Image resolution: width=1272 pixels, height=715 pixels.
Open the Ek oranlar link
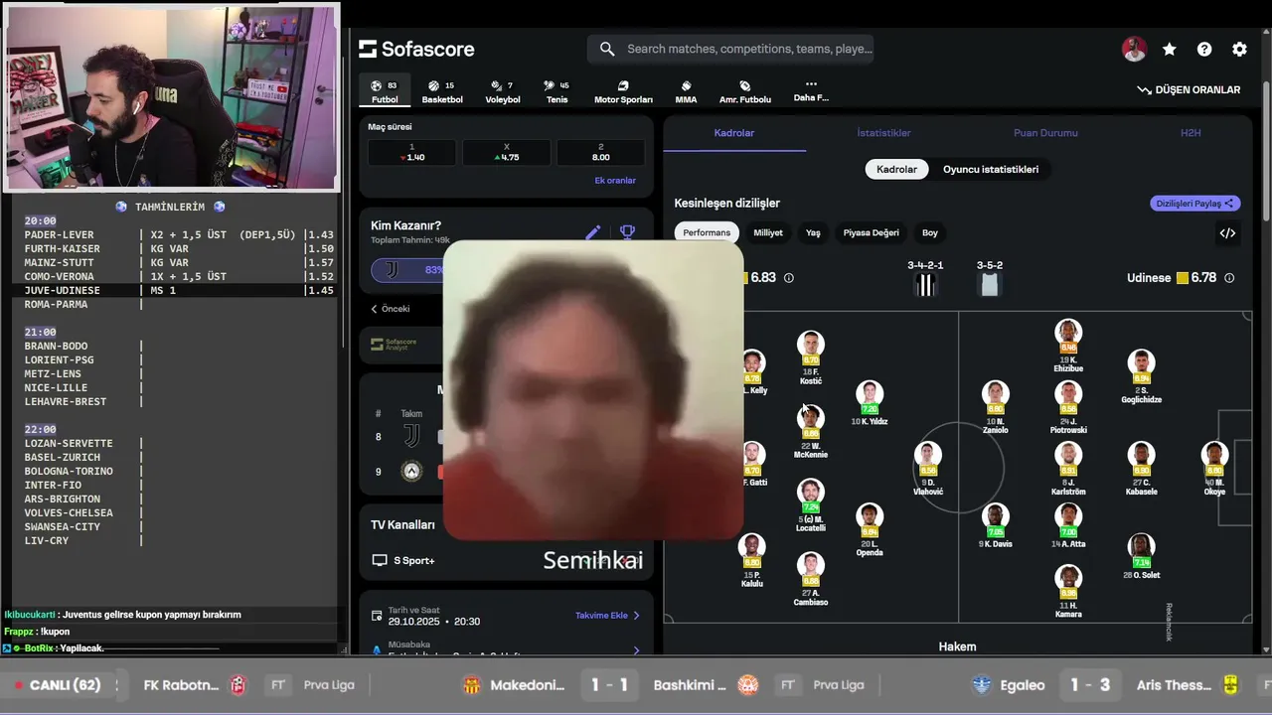(x=615, y=181)
